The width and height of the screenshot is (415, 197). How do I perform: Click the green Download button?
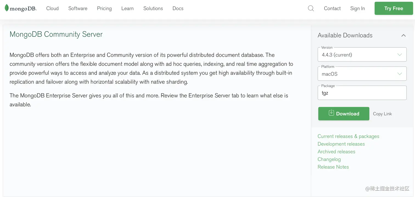pos(344,114)
